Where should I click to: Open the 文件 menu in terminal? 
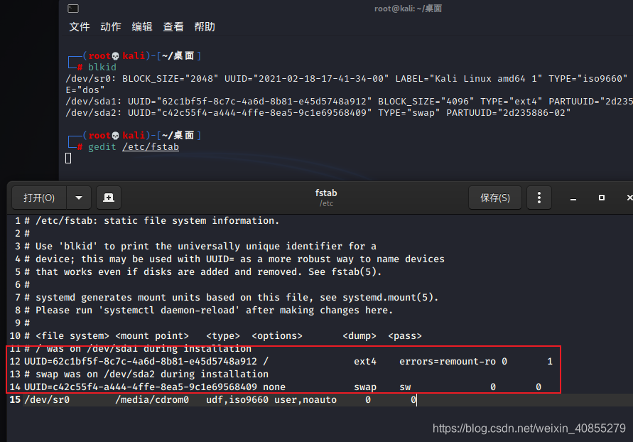tap(79, 26)
